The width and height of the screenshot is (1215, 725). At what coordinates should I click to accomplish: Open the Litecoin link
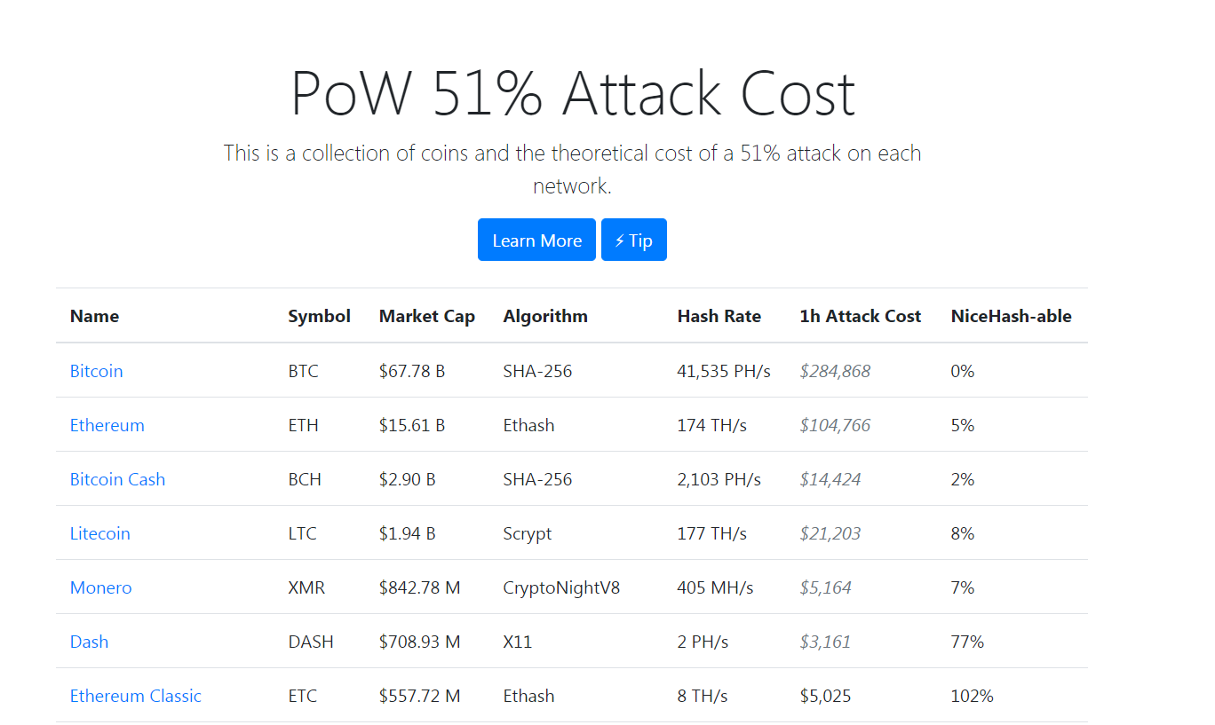(x=100, y=533)
